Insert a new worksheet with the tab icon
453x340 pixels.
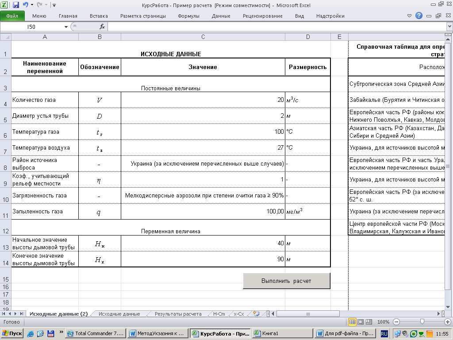click(256, 314)
